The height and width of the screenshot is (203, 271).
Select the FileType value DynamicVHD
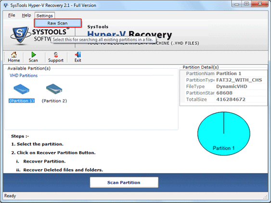click(x=232, y=86)
